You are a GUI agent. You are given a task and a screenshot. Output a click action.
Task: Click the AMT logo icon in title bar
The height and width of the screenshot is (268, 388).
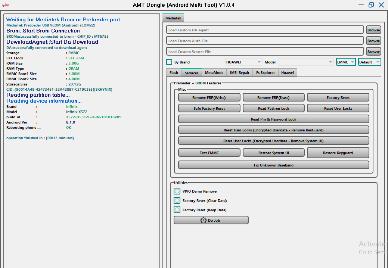coord(5,5)
